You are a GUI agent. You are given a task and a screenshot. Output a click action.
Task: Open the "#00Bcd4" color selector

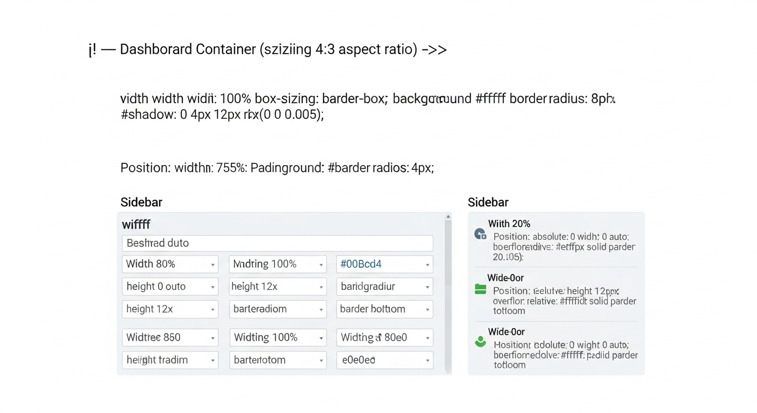click(x=384, y=264)
